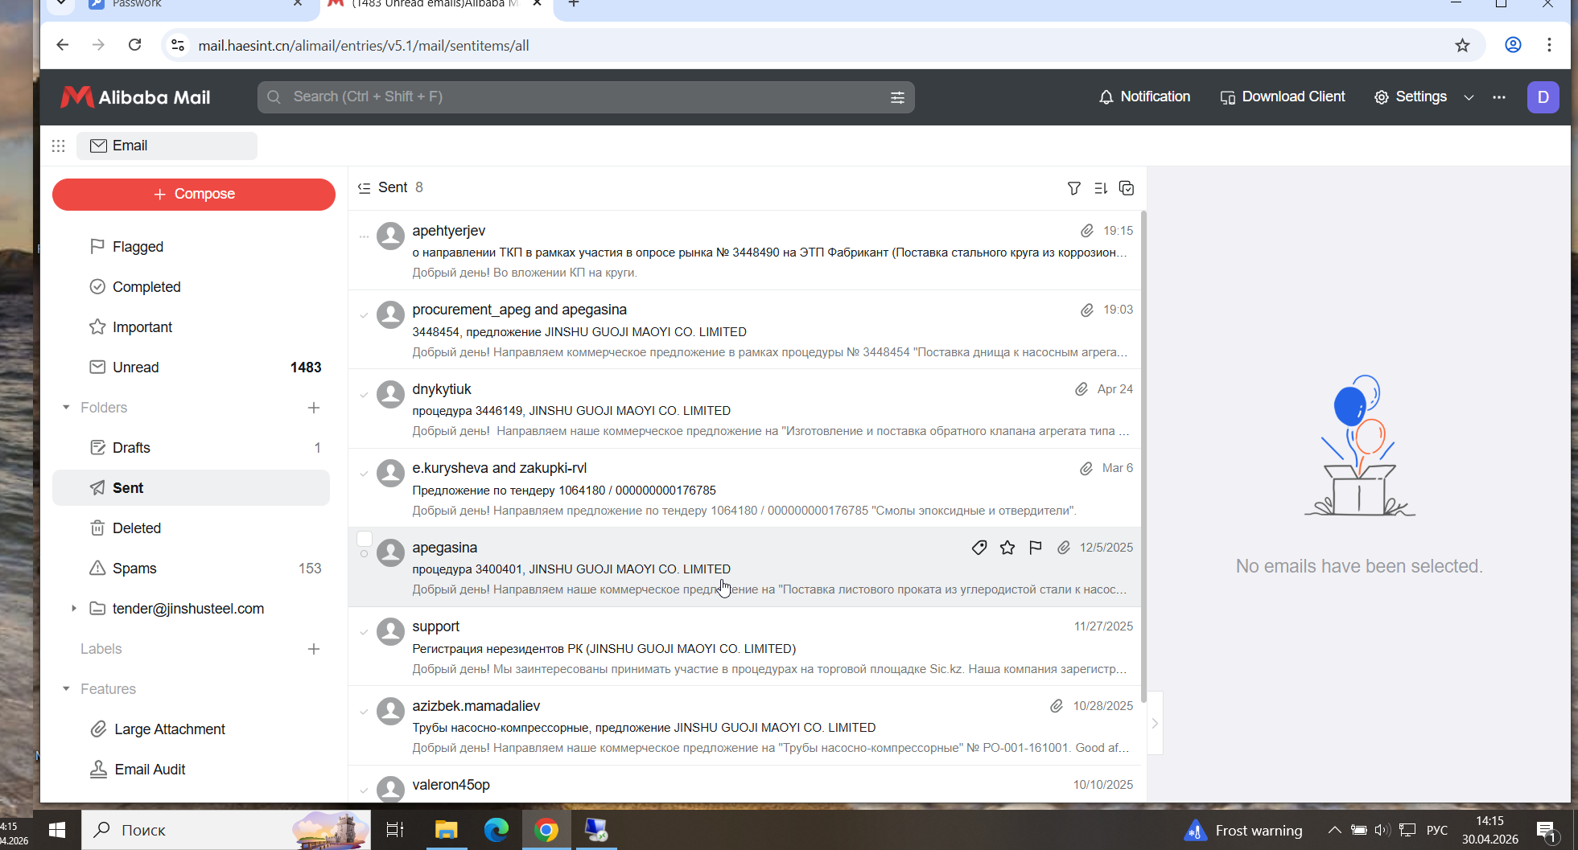
Task: Collapse the sidebar via Sent list icon
Action: pos(364,188)
